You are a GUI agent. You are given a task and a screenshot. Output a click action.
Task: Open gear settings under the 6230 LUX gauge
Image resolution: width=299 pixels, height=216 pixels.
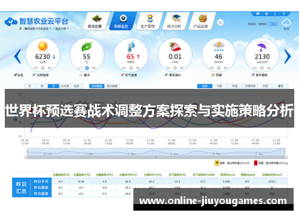tap(42, 68)
